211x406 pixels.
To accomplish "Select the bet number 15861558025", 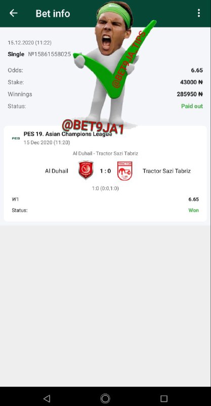I will click(x=49, y=54).
